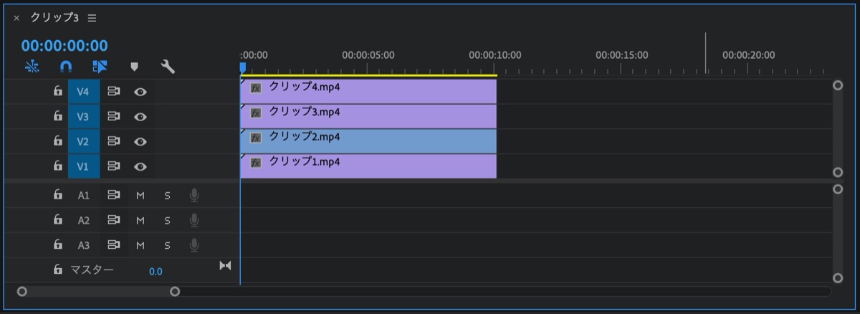Toggle A1 track targeting button
Image resolution: width=860 pixels, height=314 pixels.
tap(84, 195)
